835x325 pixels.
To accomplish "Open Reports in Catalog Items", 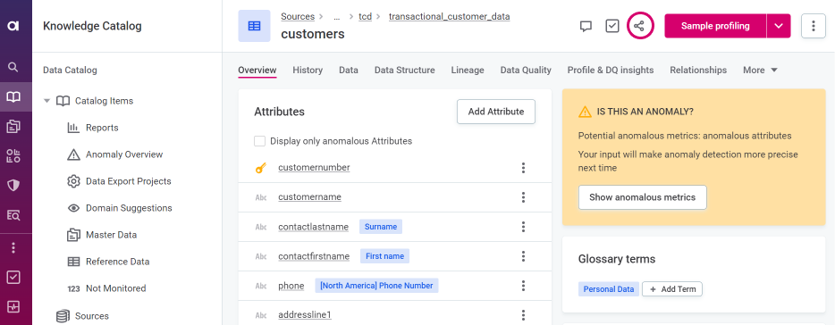I will click(93, 128).
